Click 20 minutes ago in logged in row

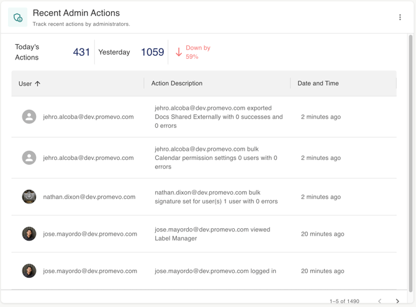click(x=323, y=271)
